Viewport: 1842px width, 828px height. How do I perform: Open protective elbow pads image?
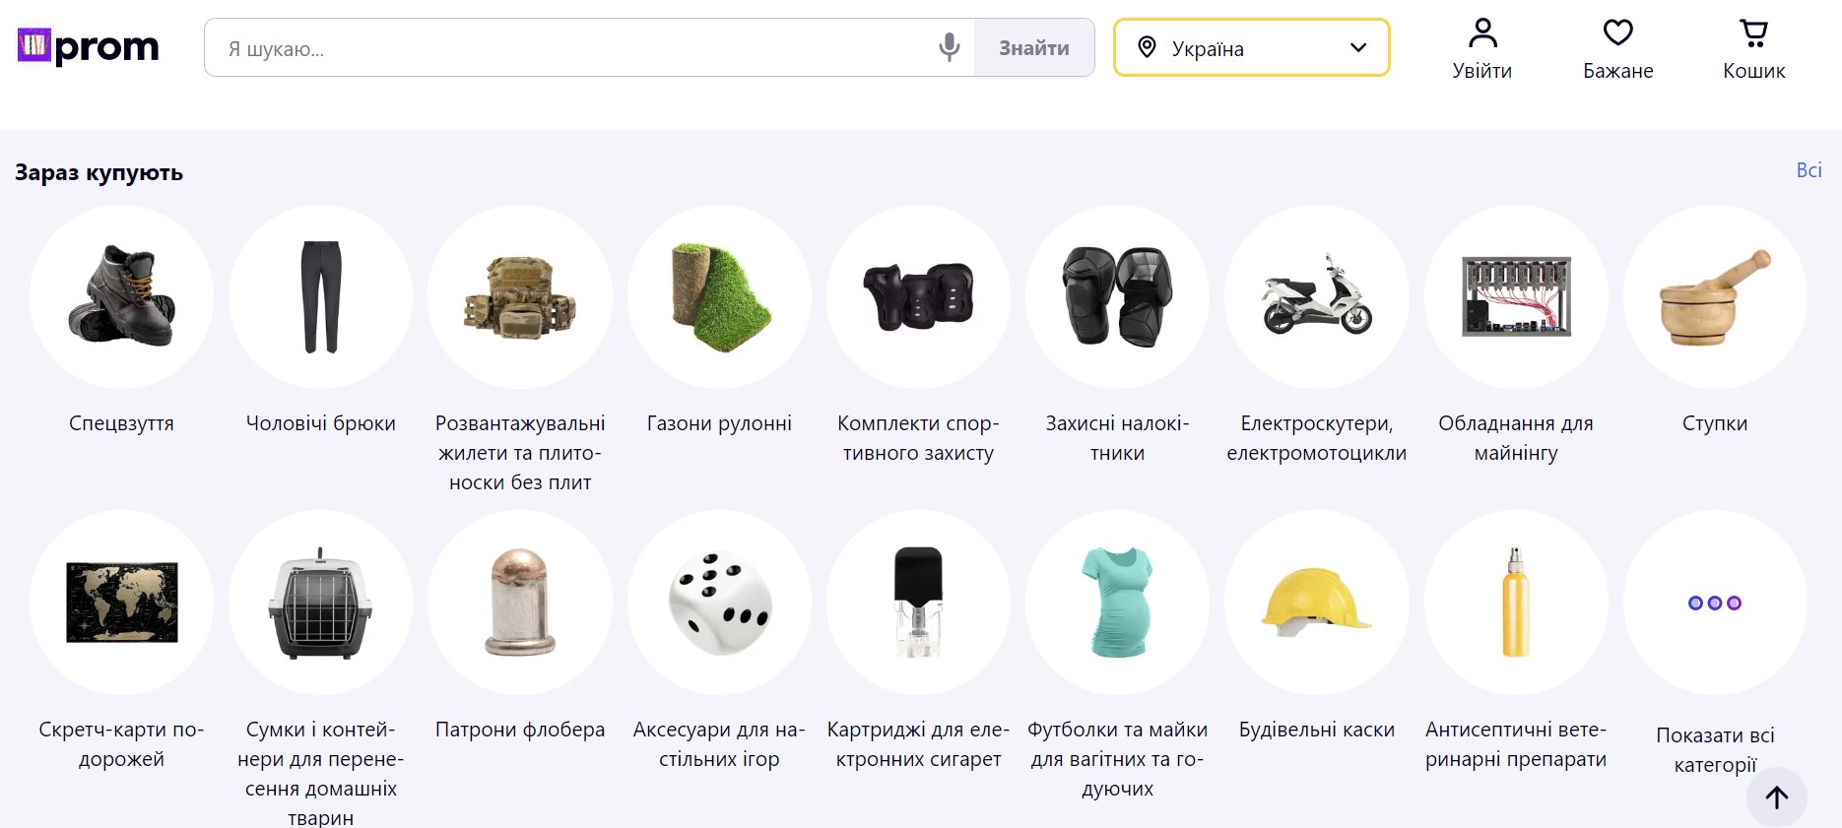[1117, 296]
